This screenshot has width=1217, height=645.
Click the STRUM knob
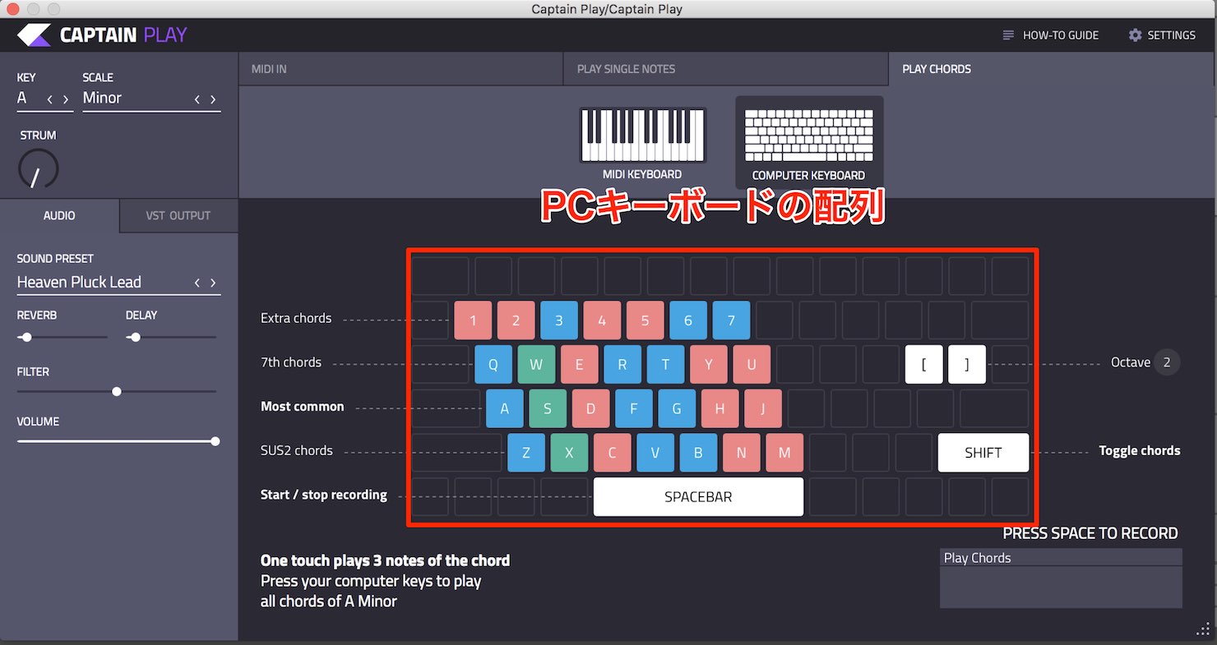pos(38,168)
